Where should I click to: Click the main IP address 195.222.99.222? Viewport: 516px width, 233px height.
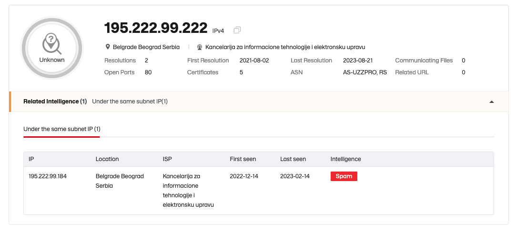tap(156, 28)
